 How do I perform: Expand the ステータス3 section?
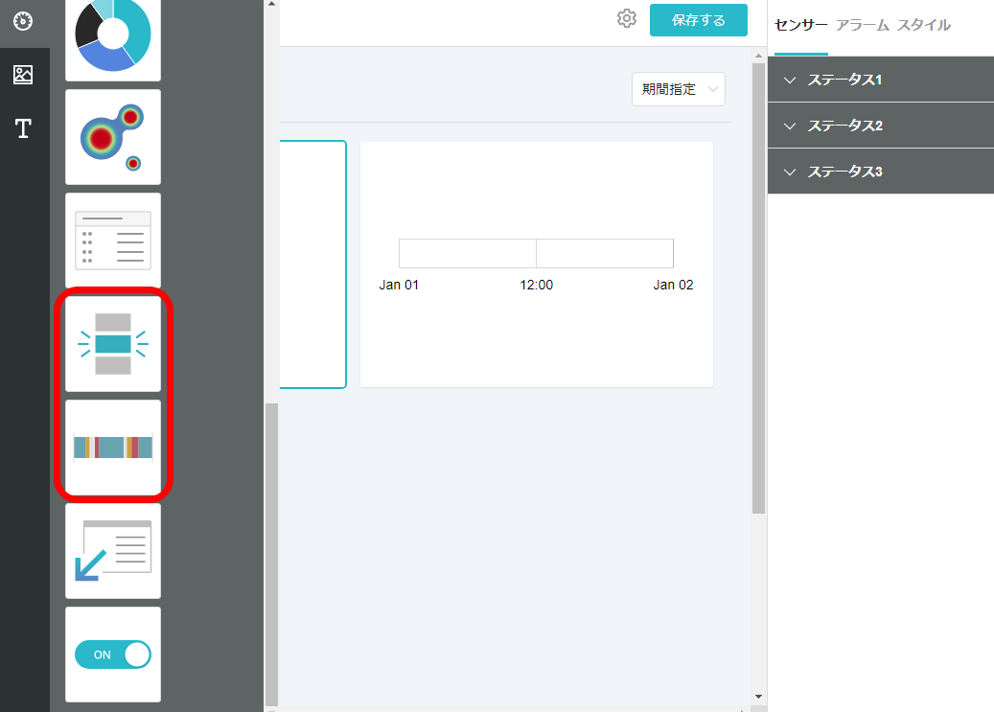(881, 172)
